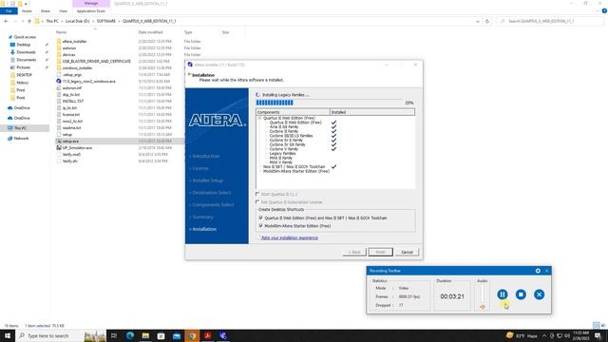Open the Home ribbon tab
The height and width of the screenshot is (342, 608).
pos(27,10)
